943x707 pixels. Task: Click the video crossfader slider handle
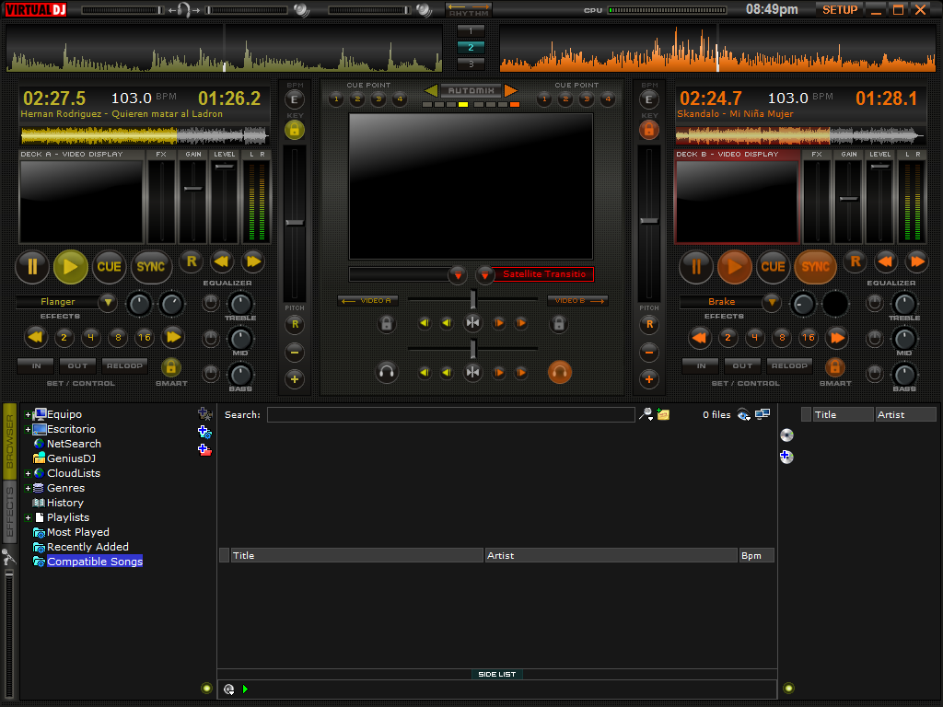click(x=472, y=298)
